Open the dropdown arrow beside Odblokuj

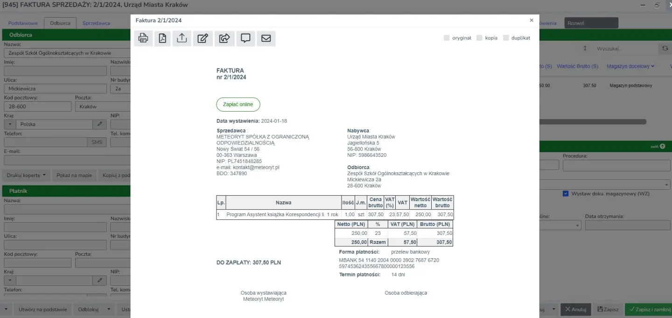click(109, 309)
